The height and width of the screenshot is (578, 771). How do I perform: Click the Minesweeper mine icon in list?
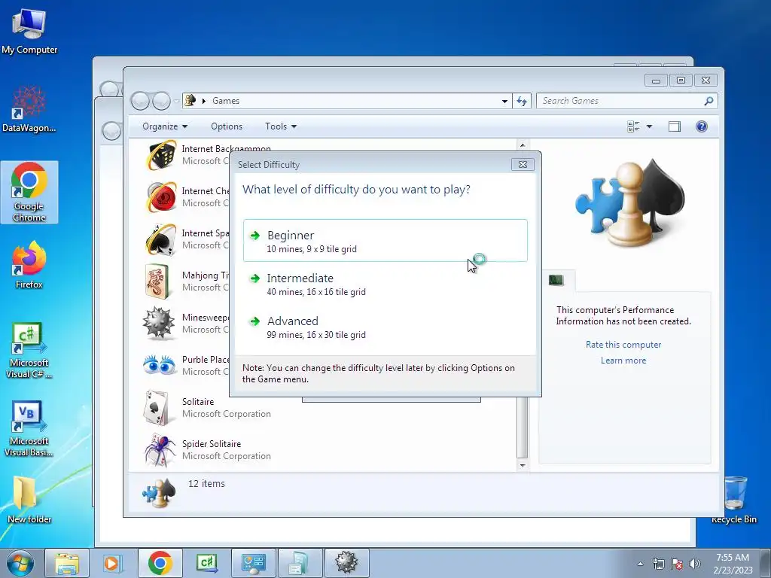coord(158,324)
